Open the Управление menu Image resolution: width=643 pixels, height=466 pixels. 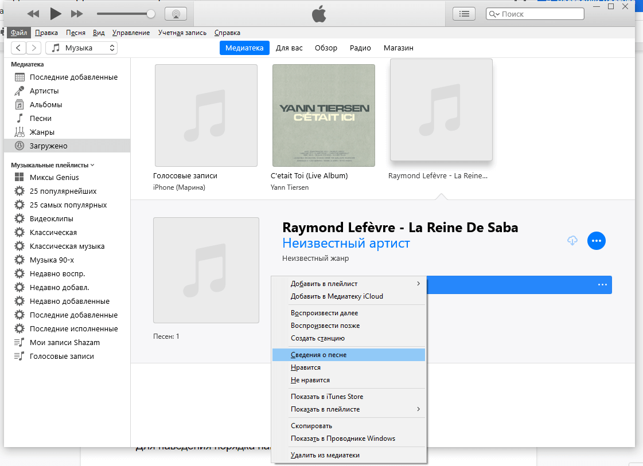tap(131, 33)
